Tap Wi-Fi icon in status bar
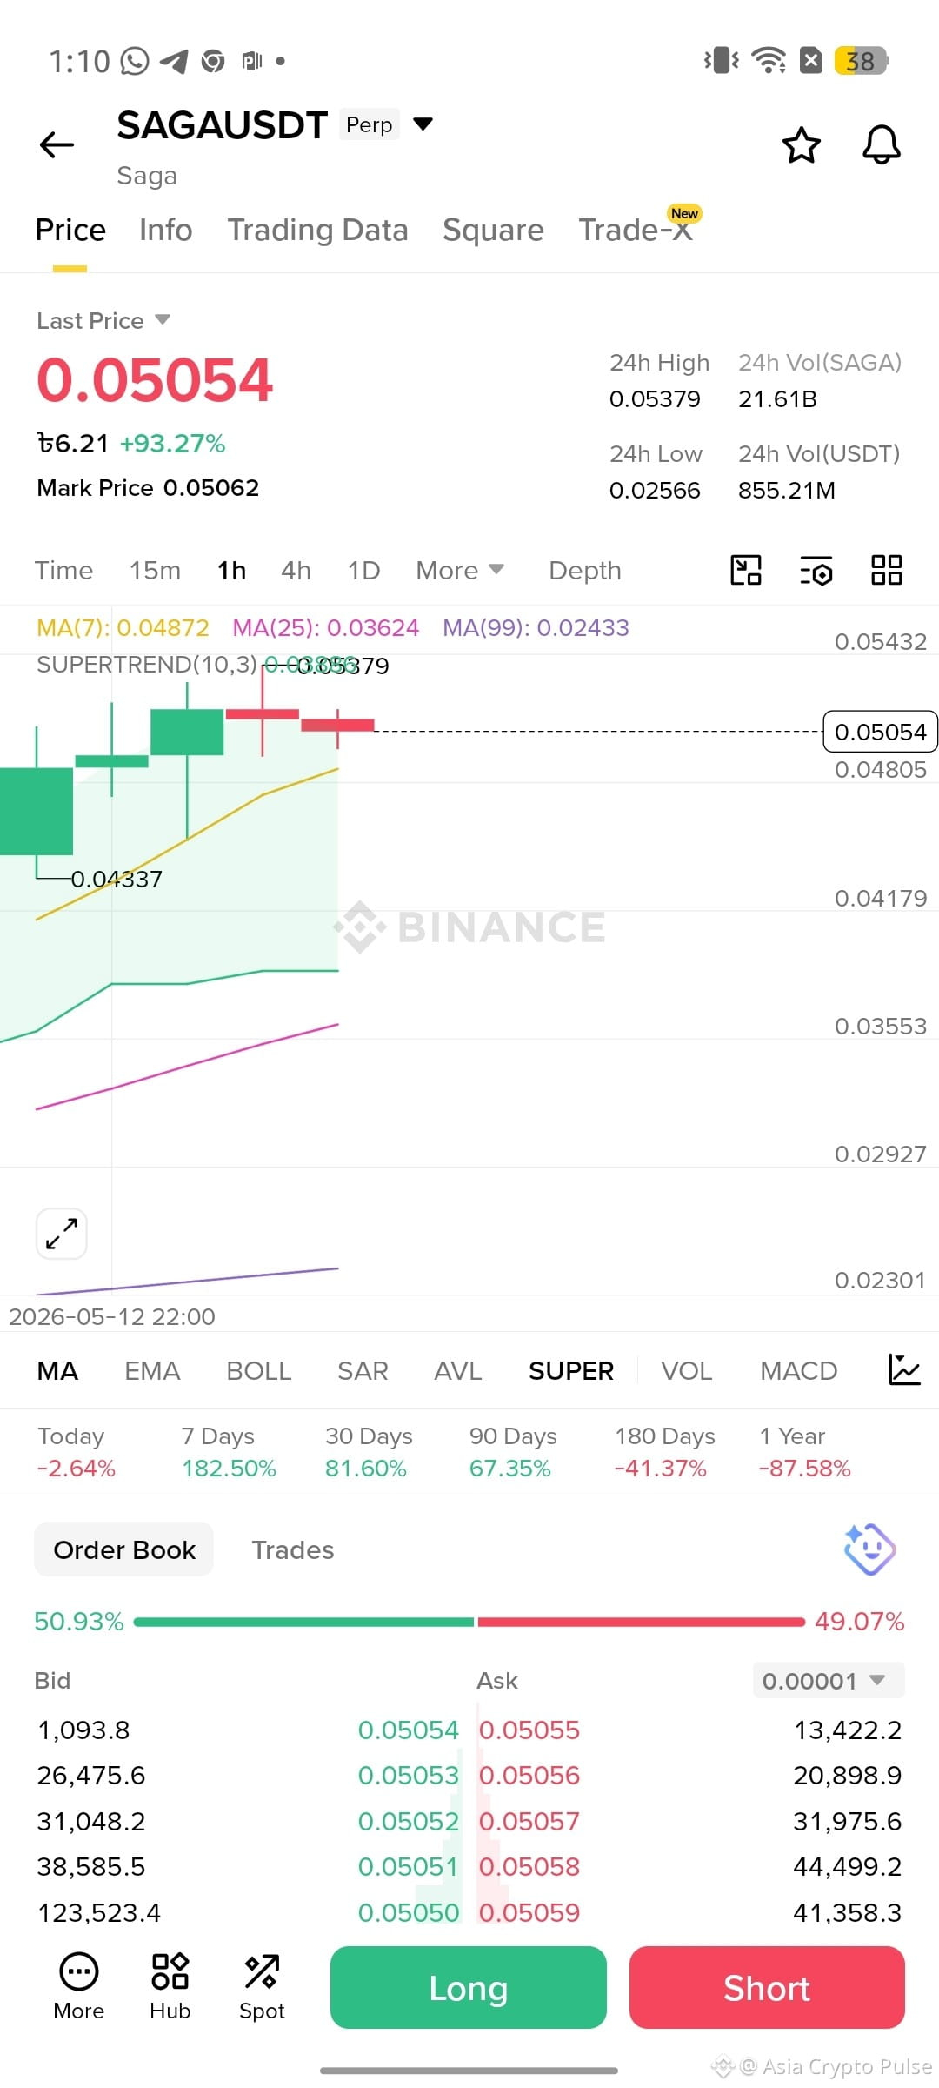This screenshot has height=2088, width=939. 769,60
